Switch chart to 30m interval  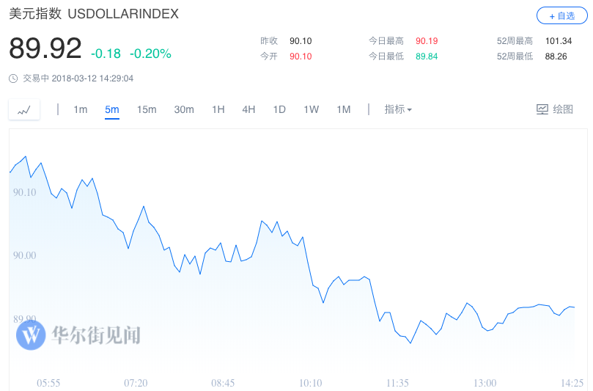point(184,109)
